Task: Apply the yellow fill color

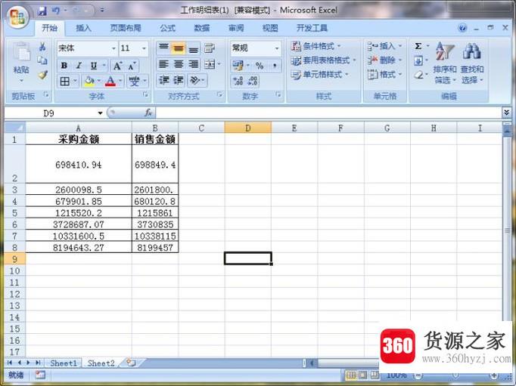Action: 89,81
